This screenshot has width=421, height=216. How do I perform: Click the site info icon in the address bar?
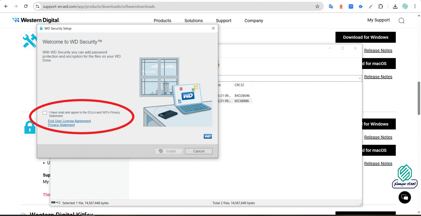point(38,7)
